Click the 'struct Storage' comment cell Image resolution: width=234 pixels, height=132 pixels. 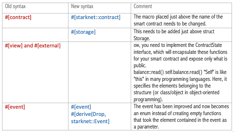coord(174,35)
